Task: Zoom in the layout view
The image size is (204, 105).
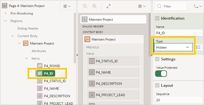Action: point(95,6)
